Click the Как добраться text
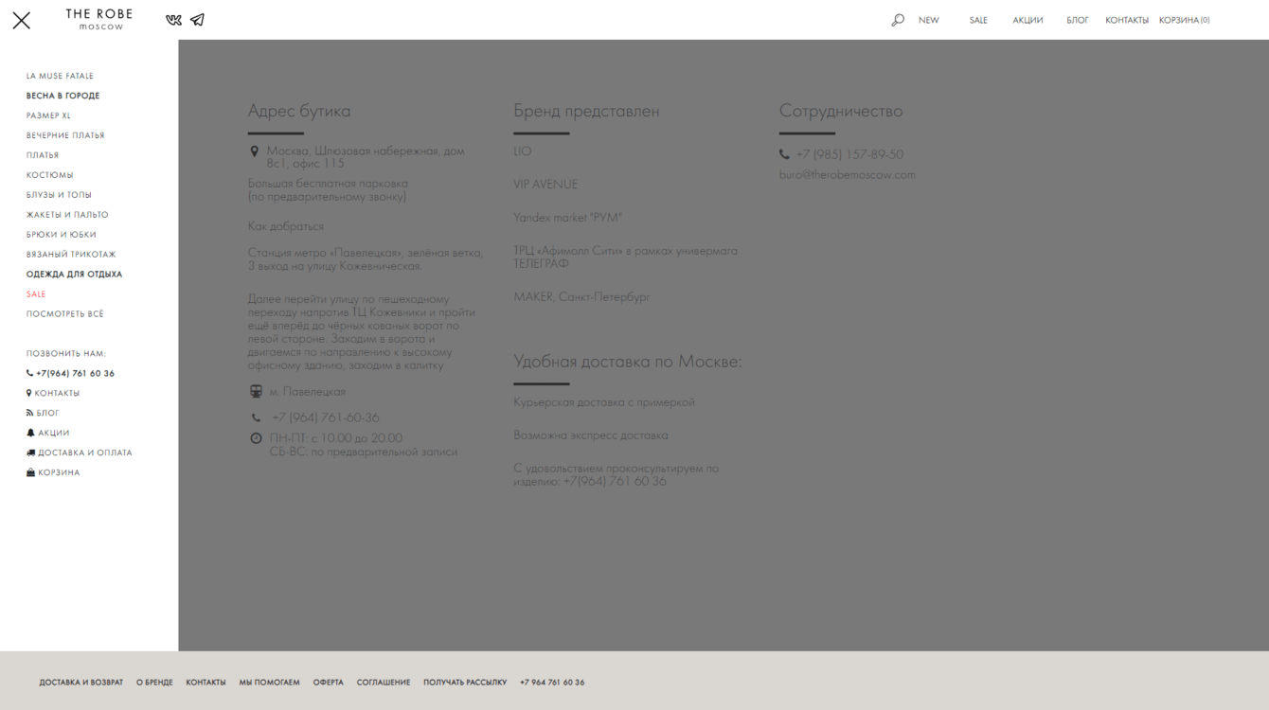The image size is (1269, 710). pyautogui.click(x=286, y=226)
